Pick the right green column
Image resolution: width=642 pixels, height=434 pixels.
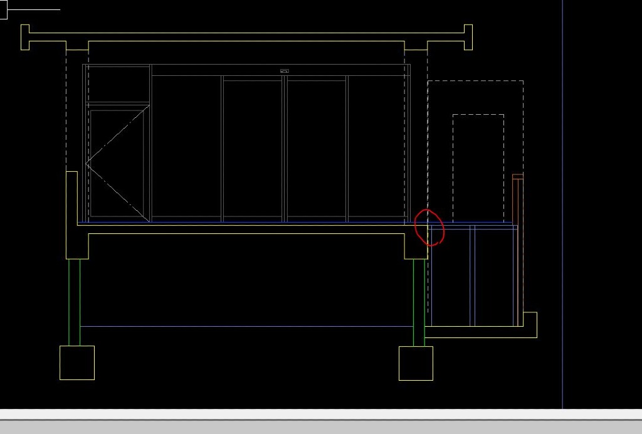click(x=419, y=302)
